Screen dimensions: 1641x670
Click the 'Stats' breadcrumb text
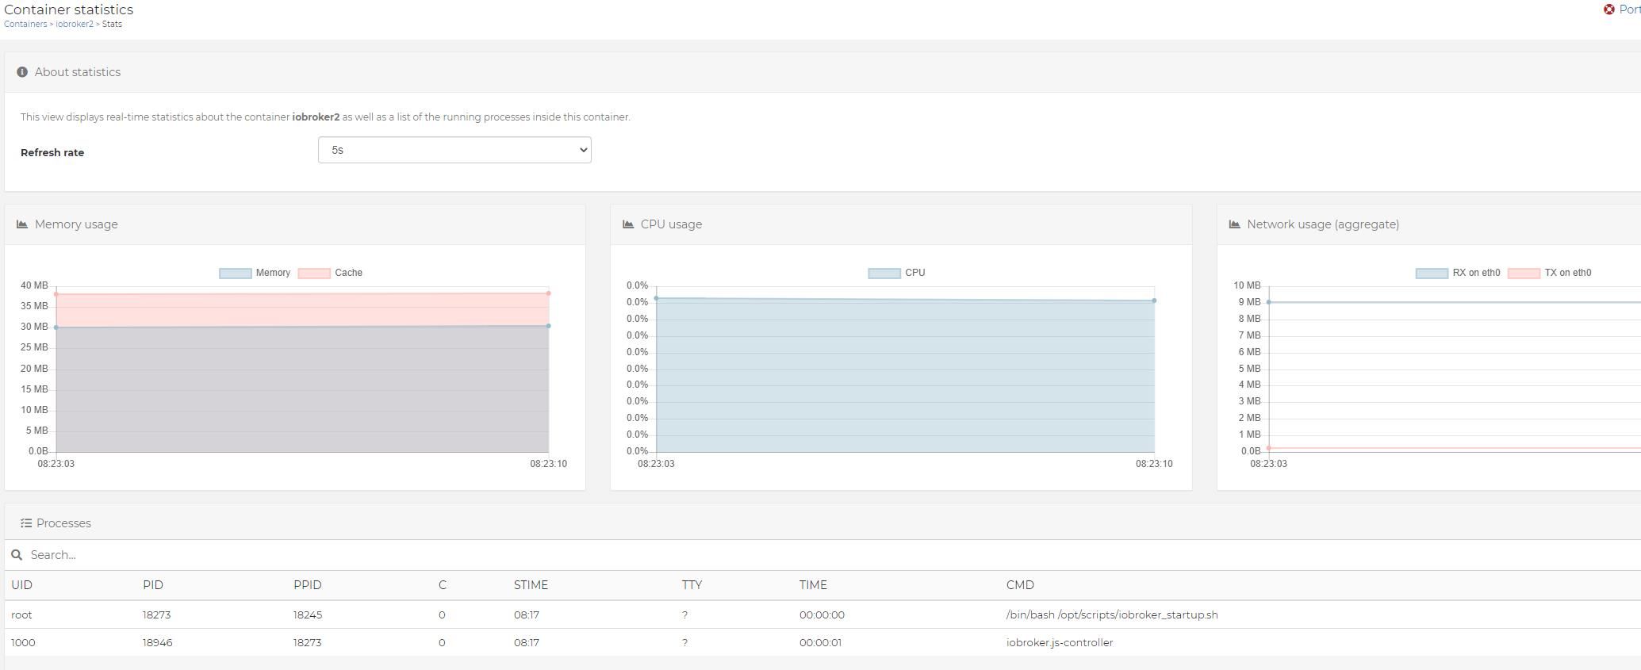click(112, 24)
